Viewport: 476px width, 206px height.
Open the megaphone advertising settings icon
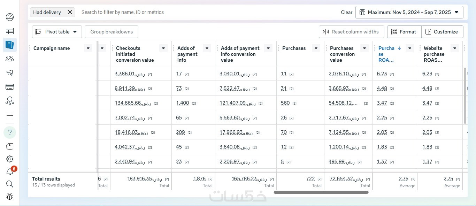click(x=10, y=73)
